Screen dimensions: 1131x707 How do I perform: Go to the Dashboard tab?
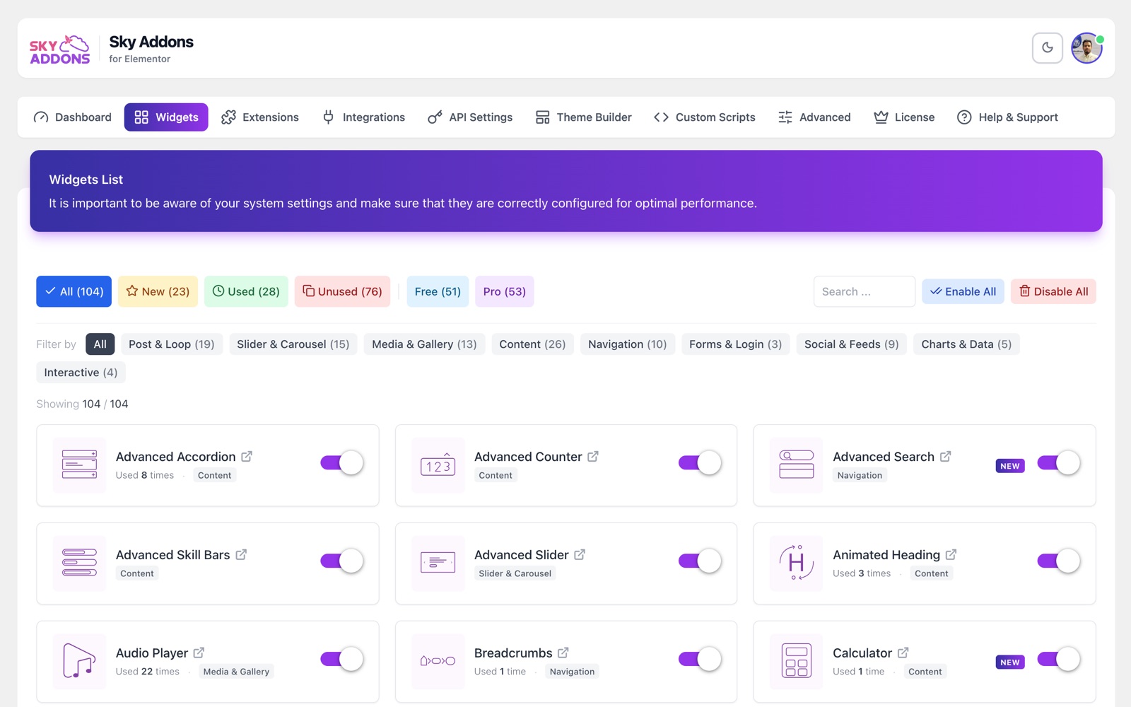tap(73, 117)
